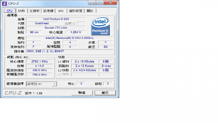Click the CPU-Z title bar icon
The width and height of the screenshot is (218, 123).
(x=4, y=4)
